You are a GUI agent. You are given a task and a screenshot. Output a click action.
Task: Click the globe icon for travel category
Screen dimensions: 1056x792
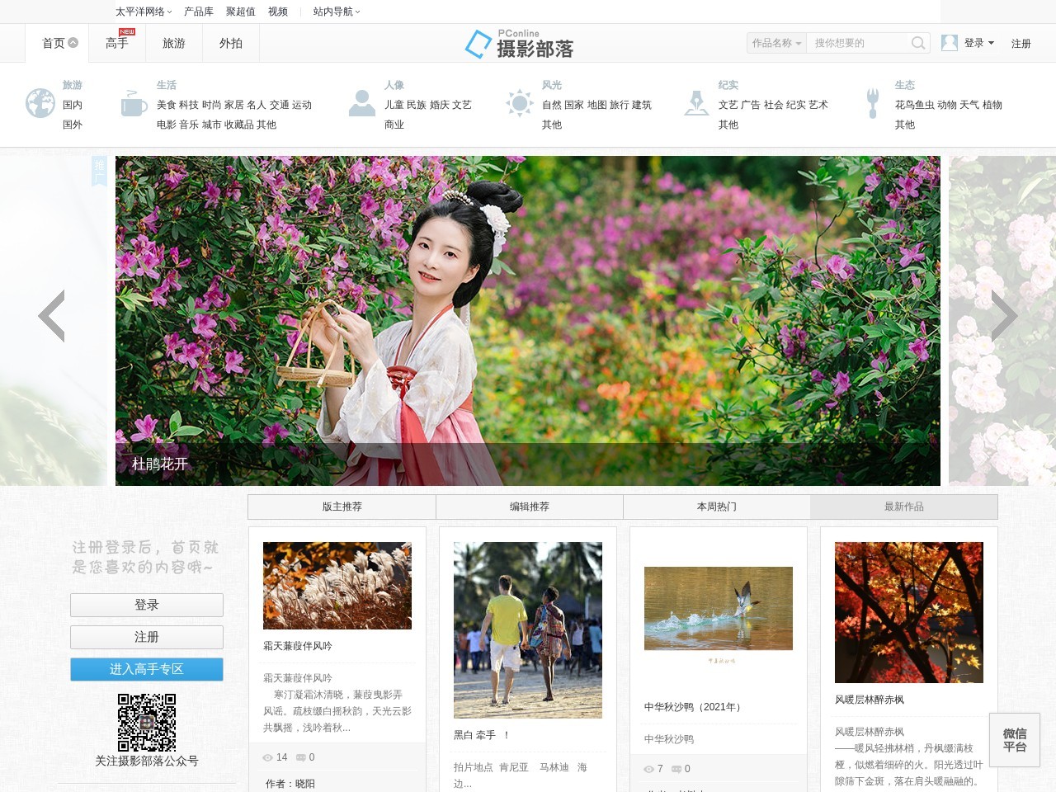pyautogui.click(x=40, y=104)
